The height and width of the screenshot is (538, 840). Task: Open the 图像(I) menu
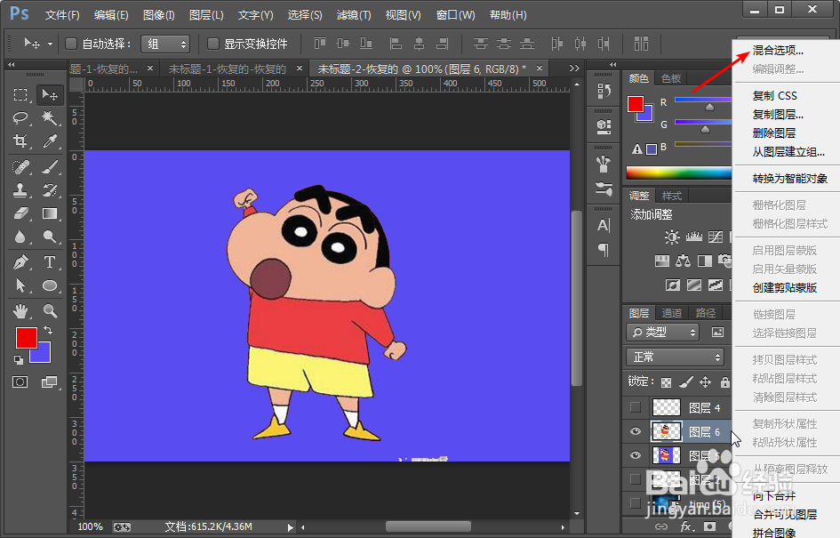click(x=158, y=15)
